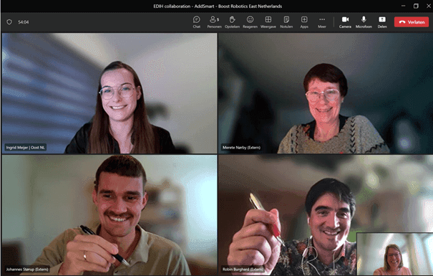Select Robin Burghard's video tile
Image resolution: width=433 pixels, height=276 pixels.
[x=287, y=215]
